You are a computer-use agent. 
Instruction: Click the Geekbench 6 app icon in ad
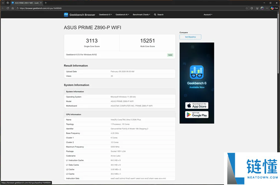click(196, 72)
